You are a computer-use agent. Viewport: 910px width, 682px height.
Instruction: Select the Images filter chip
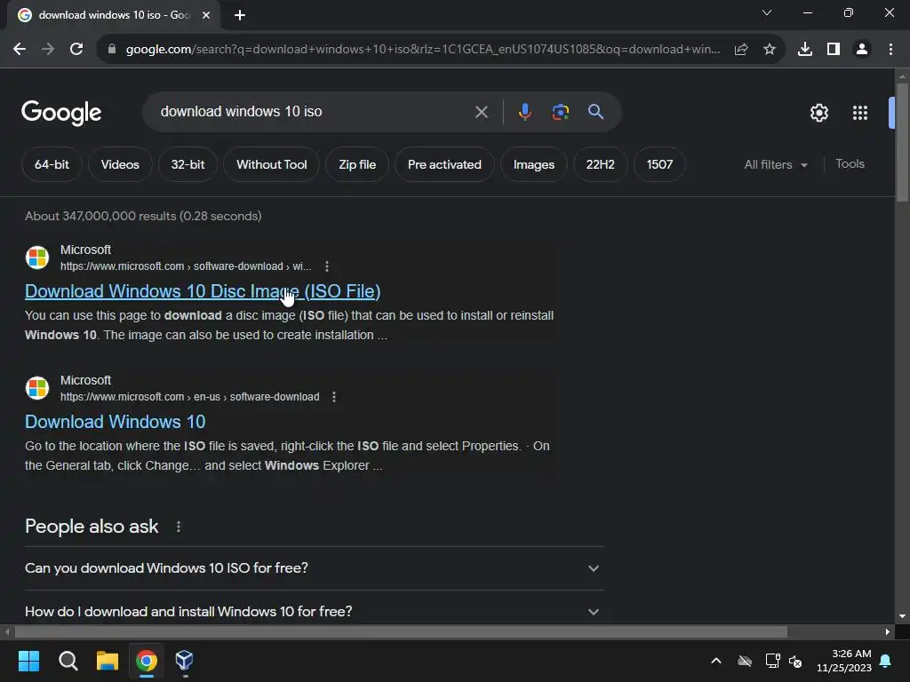534,164
